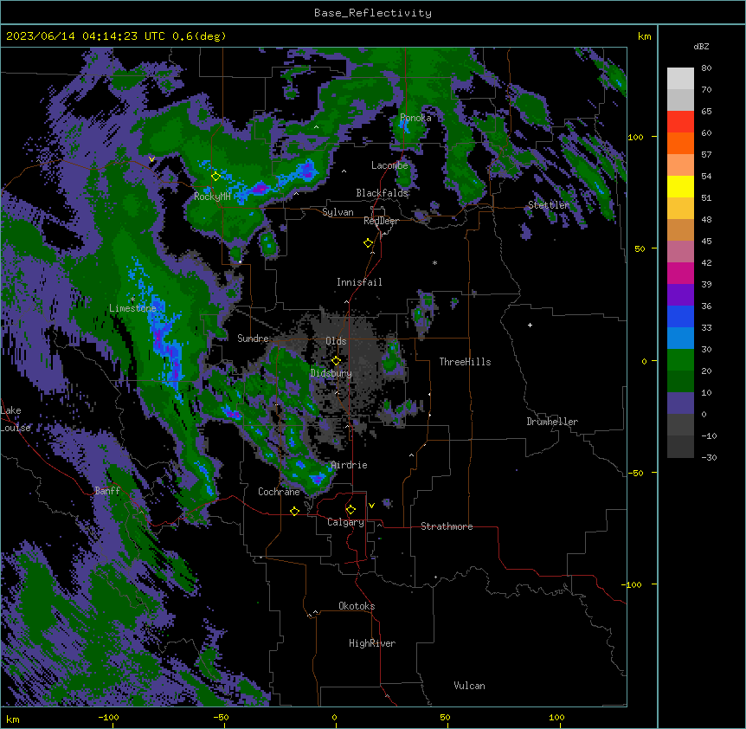Select the light grey 70-80 dBZ swatch
This screenshot has width=746, height=729.
coord(680,79)
